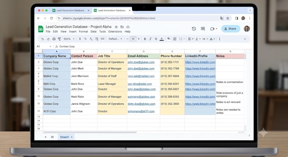The width and height of the screenshot is (288, 157).
Task: Open the browser side panel
Action: (237, 18)
